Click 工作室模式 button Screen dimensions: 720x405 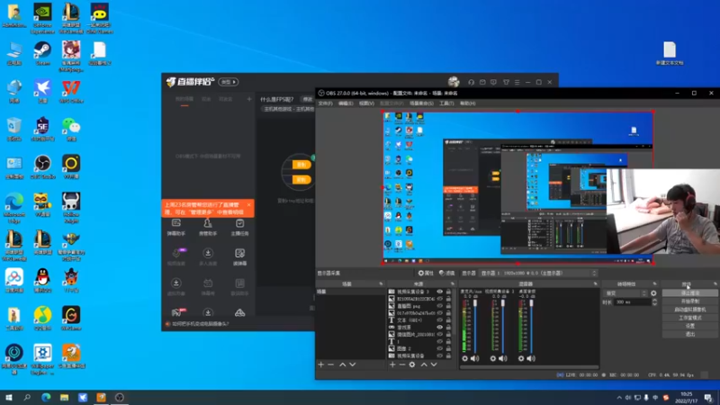point(689,318)
